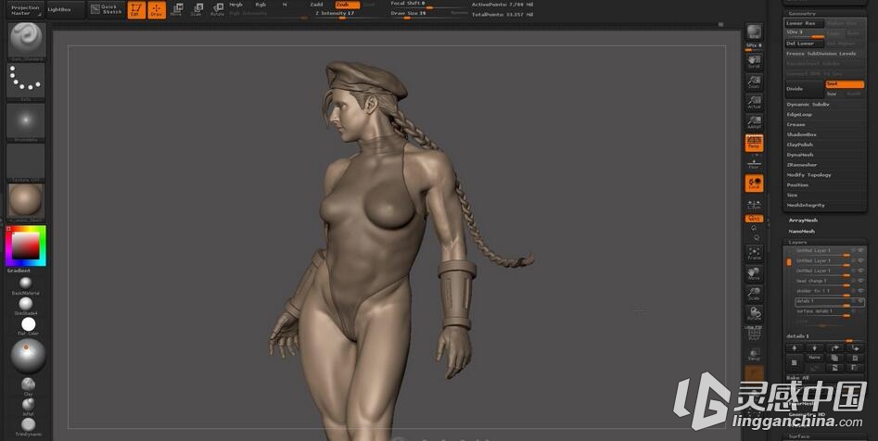Click the Gradient label under color picker
Viewport: 878px width, 441px height.
click(x=19, y=271)
